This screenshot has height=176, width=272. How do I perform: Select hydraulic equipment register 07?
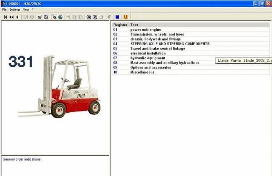191,58
